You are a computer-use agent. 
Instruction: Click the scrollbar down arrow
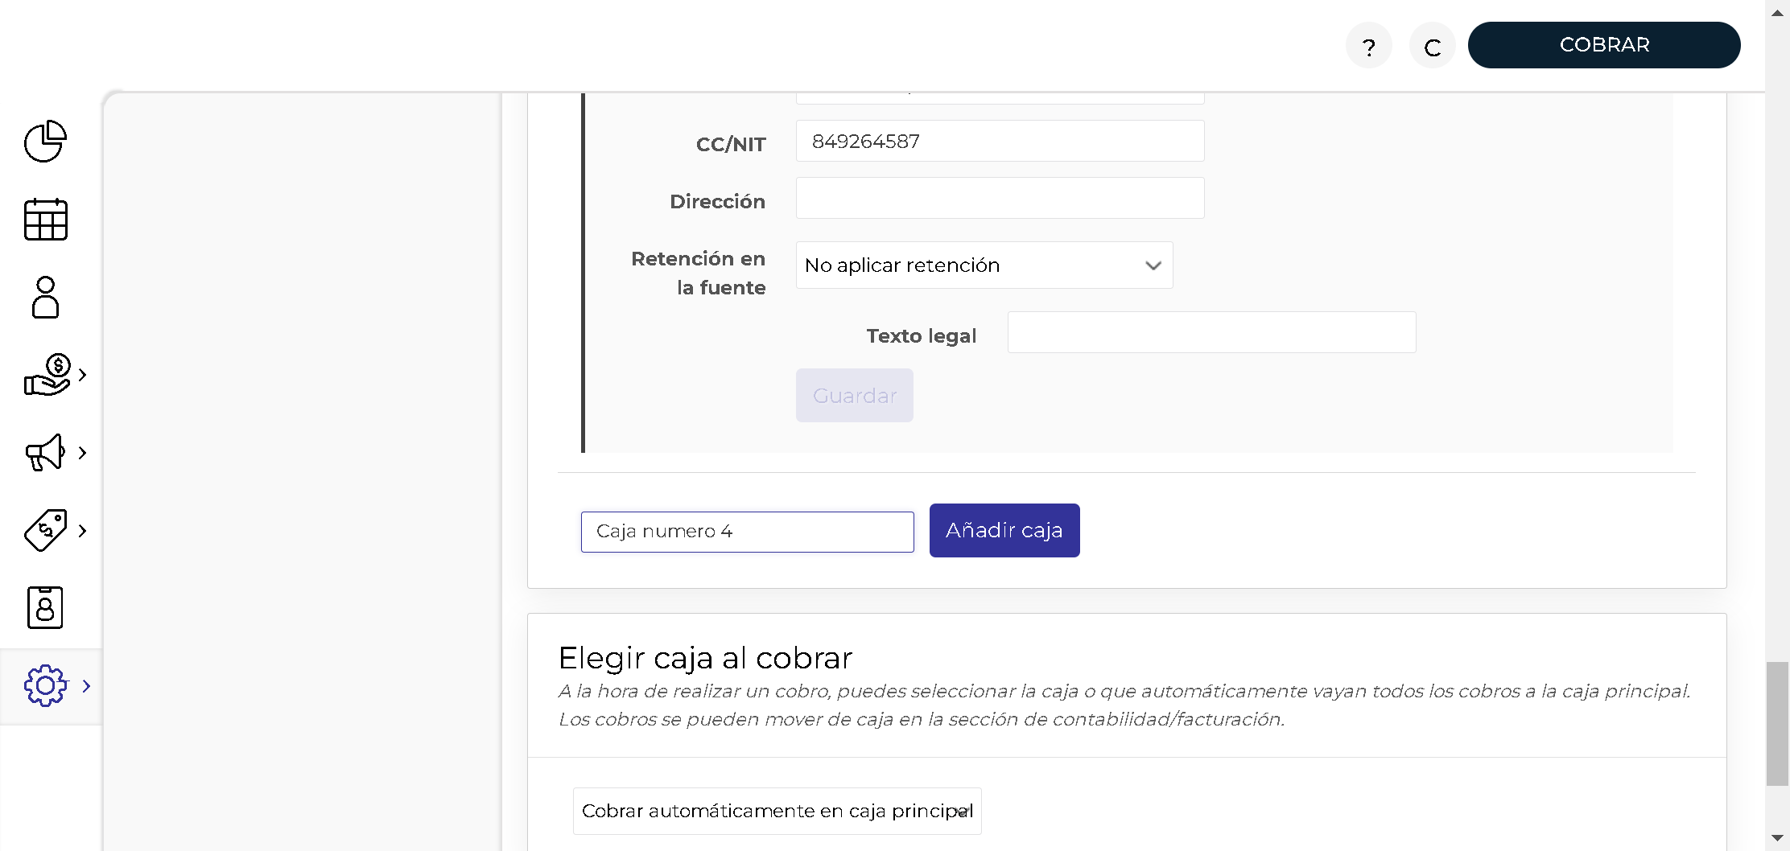[x=1777, y=838]
